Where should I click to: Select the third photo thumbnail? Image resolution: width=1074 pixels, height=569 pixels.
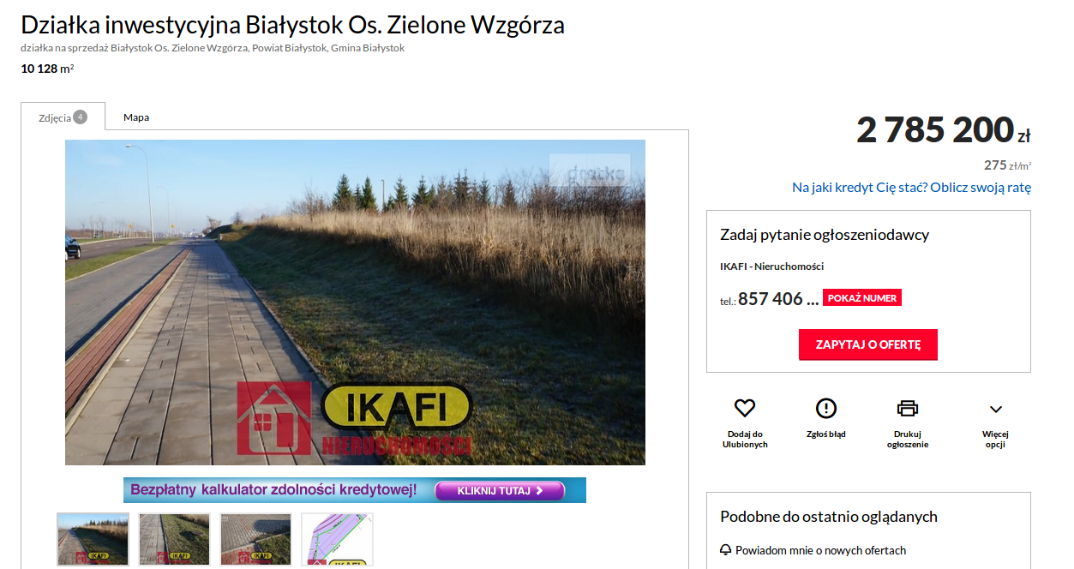[x=255, y=539]
